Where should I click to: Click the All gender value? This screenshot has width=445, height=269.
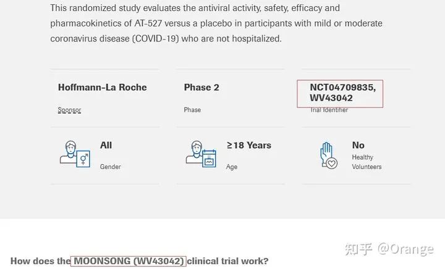[x=106, y=145]
